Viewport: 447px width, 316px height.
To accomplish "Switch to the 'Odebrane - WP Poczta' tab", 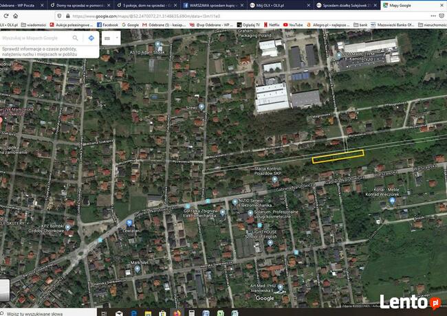I will [x=22, y=5].
